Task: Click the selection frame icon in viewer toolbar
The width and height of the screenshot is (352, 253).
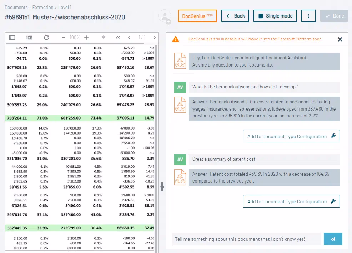Action: pos(29,37)
